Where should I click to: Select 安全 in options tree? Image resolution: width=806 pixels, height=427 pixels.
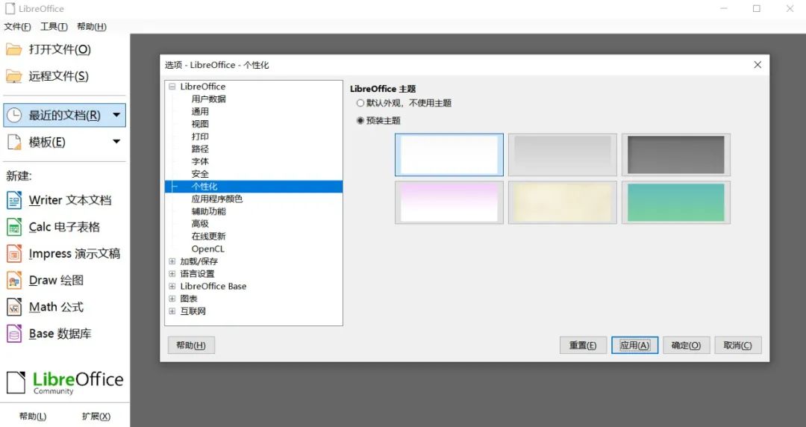[x=200, y=174]
